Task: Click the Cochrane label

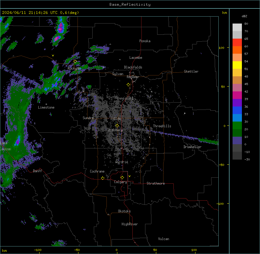Action: (97, 171)
